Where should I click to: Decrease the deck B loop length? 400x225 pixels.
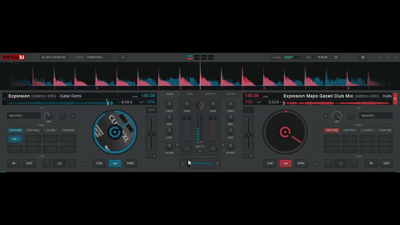point(328,163)
